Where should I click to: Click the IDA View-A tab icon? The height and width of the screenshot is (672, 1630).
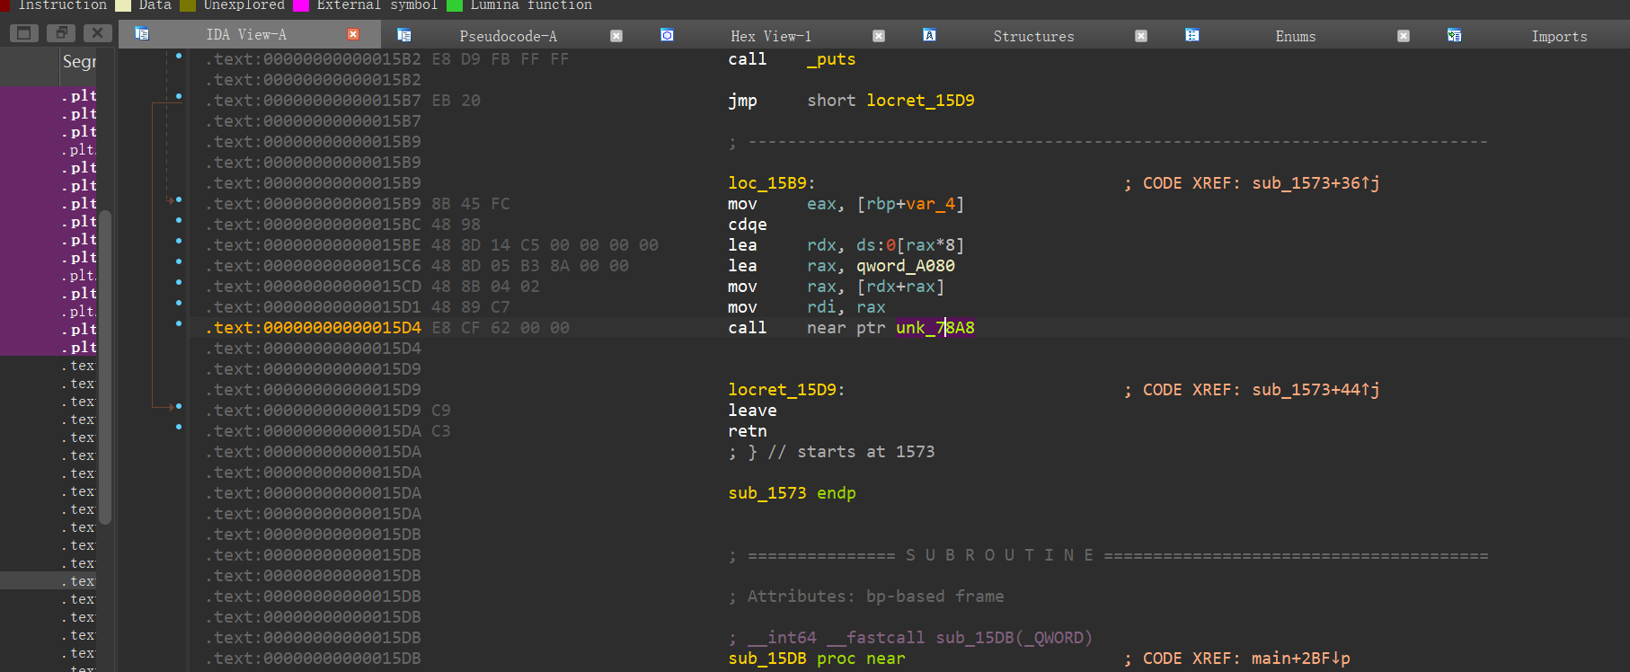pyautogui.click(x=141, y=34)
